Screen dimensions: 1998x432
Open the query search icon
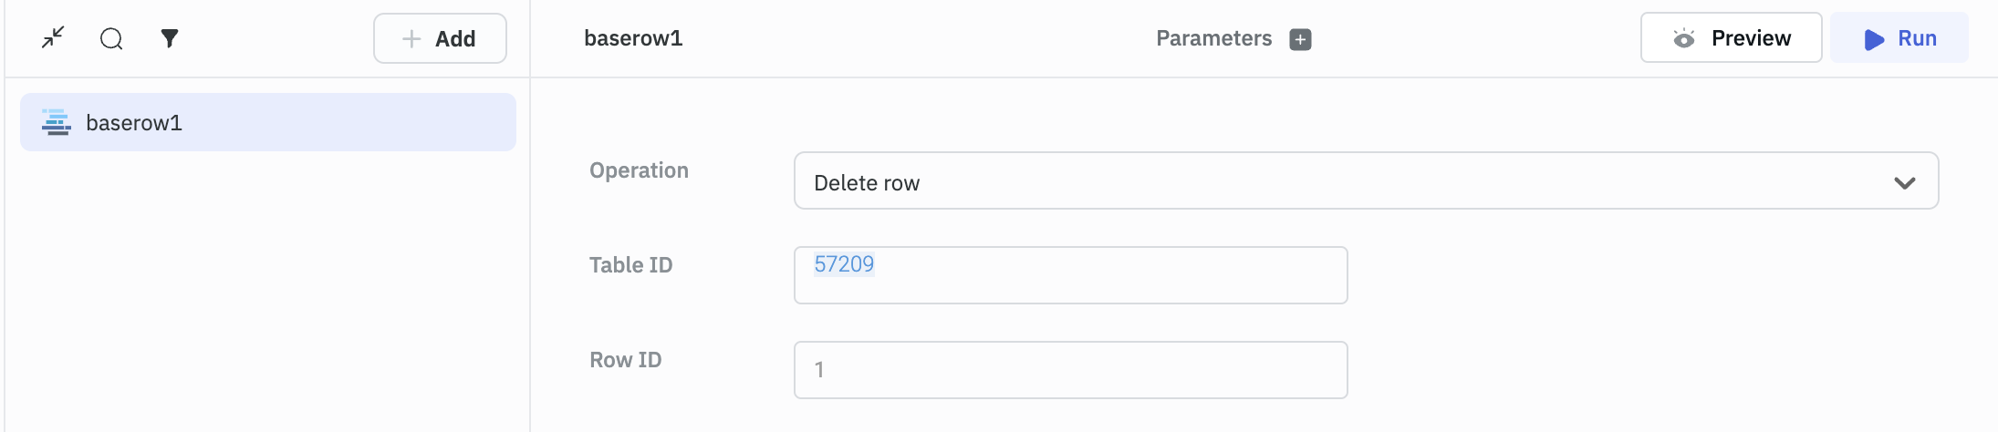coord(111,38)
